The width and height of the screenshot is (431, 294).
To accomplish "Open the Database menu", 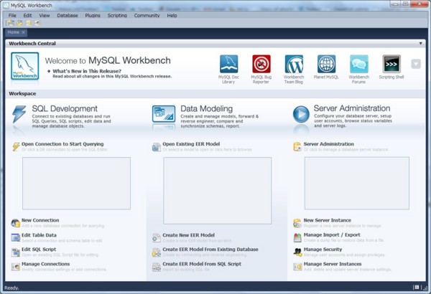I will point(68,15).
